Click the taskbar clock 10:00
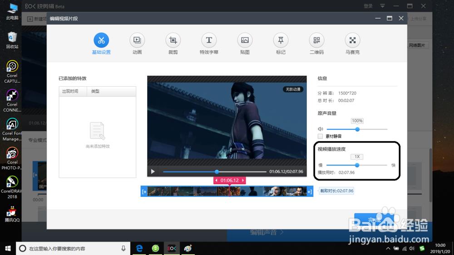The image size is (454, 255). pyautogui.click(x=440, y=245)
